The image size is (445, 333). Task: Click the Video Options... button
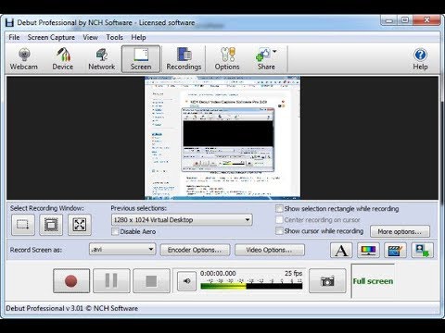(270, 250)
